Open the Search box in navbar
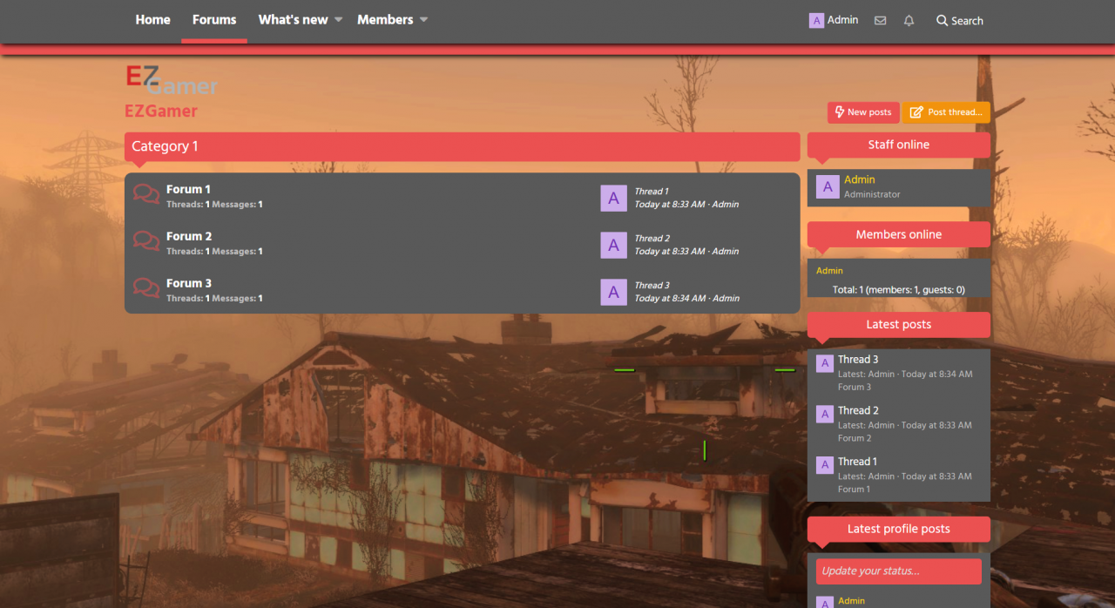 pos(959,21)
